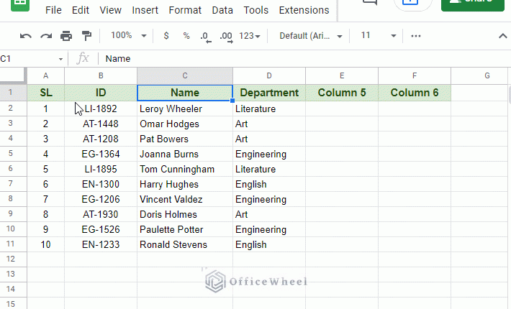The width and height of the screenshot is (511, 309).
Task: Apply currency format with dollar icon
Action: pos(166,36)
